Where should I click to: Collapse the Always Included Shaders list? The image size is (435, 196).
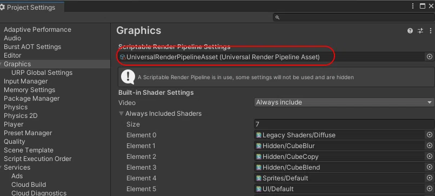click(x=121, y=114)
